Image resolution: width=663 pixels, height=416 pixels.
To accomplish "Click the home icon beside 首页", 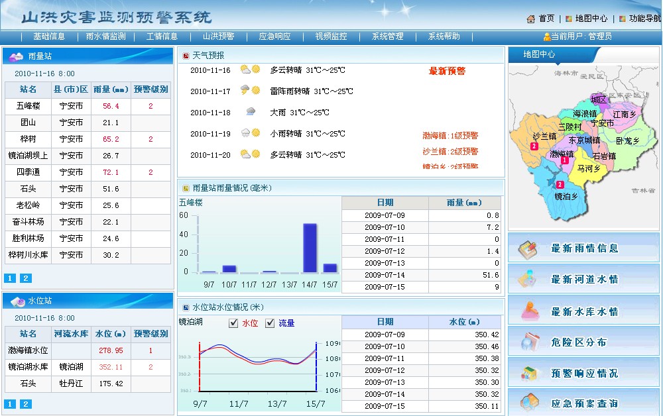I will click(x=531, y=19).
